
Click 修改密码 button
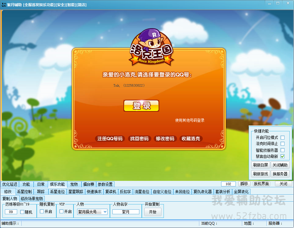165,139
